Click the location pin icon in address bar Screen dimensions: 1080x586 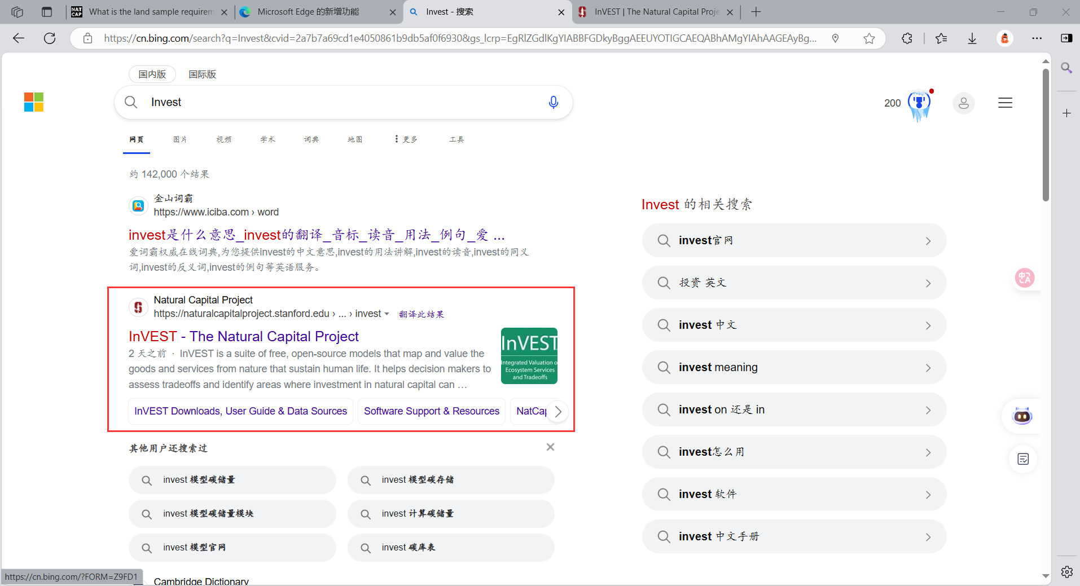point(836,38)
